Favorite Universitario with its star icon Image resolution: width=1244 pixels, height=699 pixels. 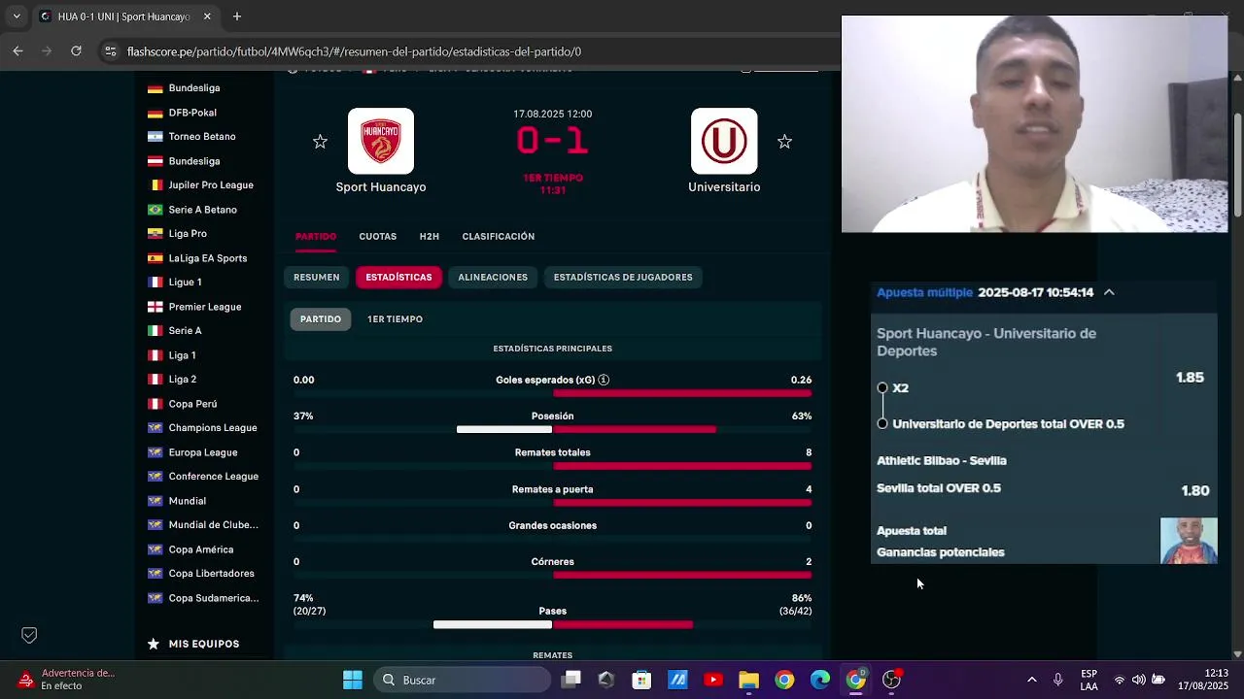coord(784,142)
